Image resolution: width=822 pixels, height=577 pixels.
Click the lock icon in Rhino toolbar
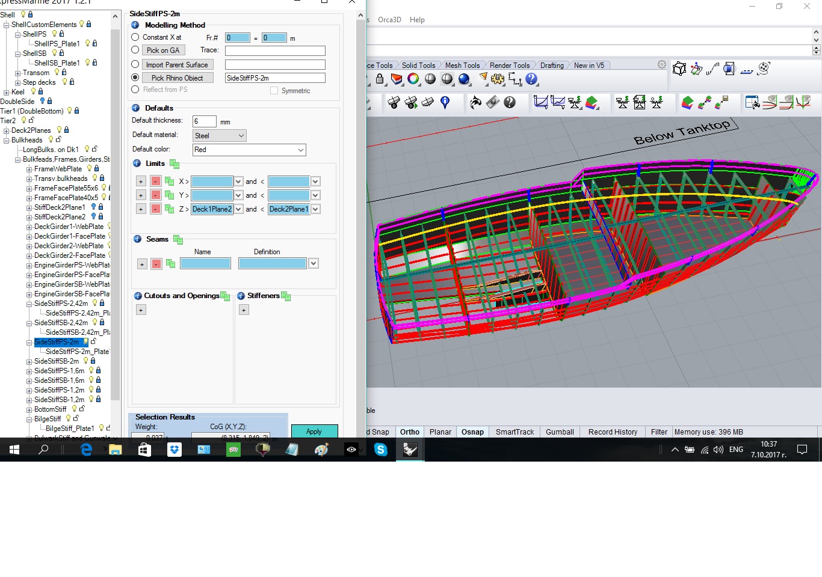(x=380, y=79)
